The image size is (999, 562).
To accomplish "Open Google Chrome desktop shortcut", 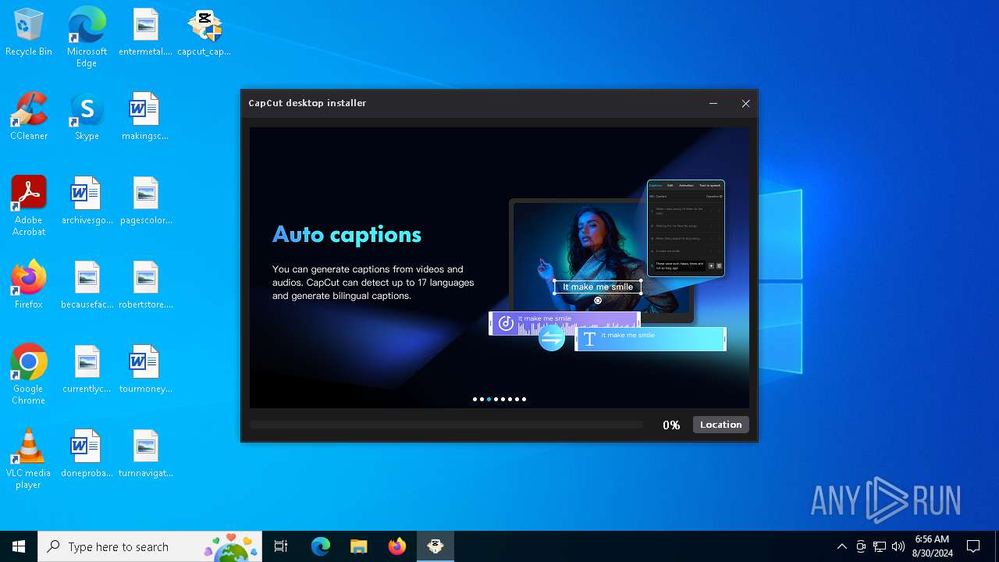I will (x=29, y=374).
